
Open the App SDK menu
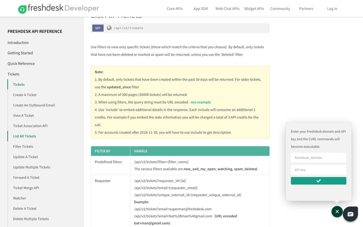click(x=201, y=8)
